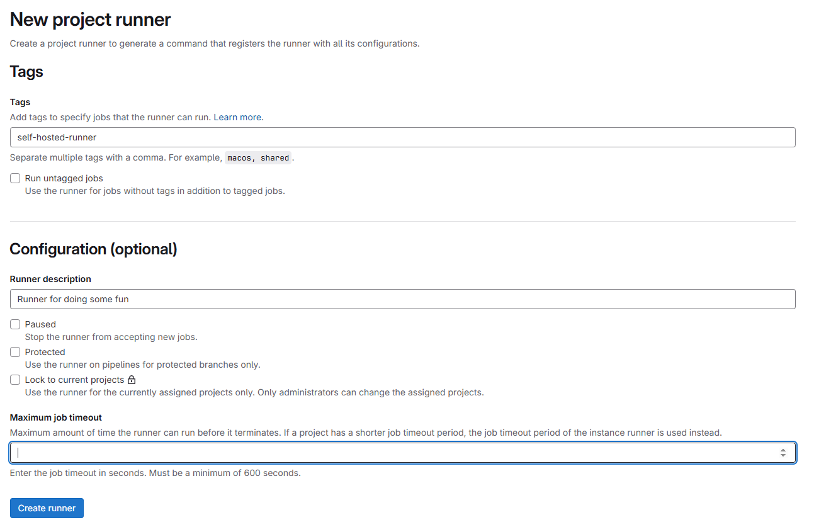Viewport: 831px width, 527px height.
Task: Open the Learn more link about tags
Action: pyautogui.click(x=238, y=117)
